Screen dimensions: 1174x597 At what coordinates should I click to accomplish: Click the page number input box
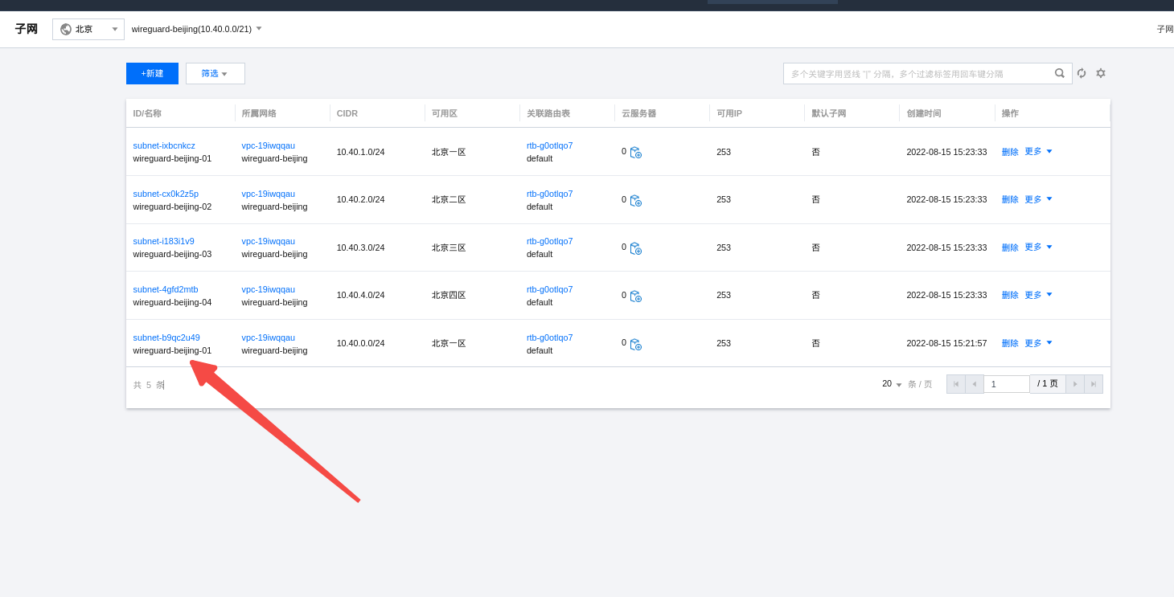[1007, 384]
